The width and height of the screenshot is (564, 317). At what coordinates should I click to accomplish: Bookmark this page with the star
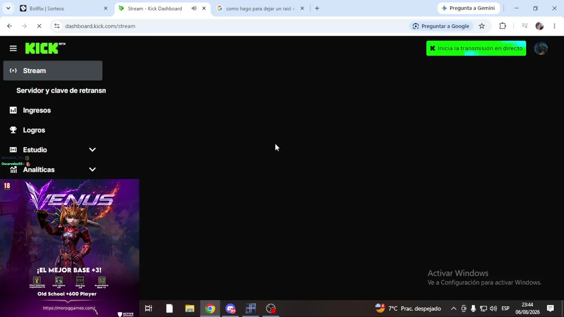coord(482,26)
